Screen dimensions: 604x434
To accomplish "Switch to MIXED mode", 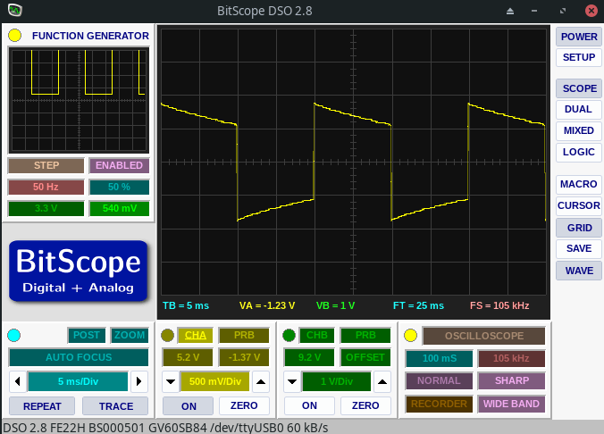I will pos(579,130).
